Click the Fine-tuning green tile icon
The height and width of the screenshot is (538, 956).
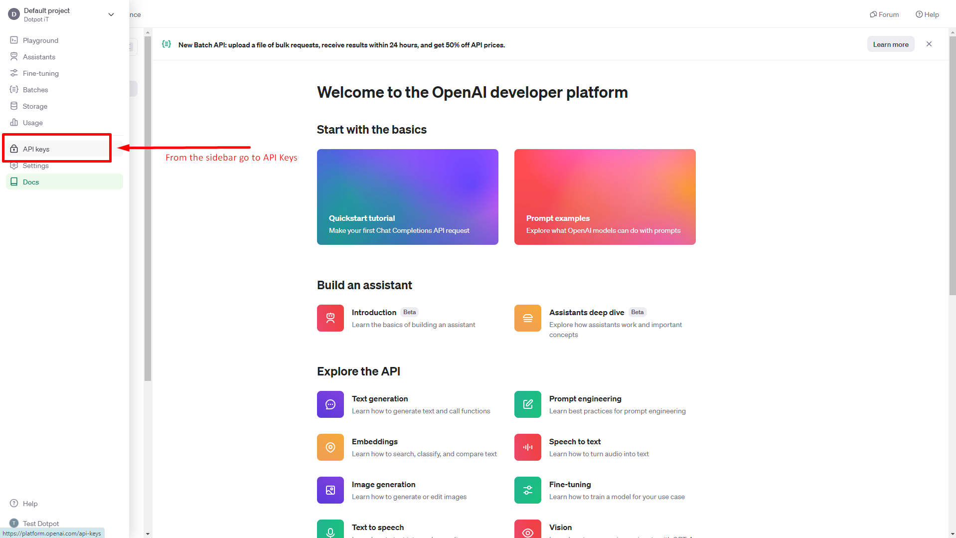[528, 490]
